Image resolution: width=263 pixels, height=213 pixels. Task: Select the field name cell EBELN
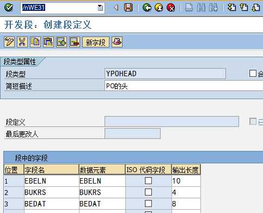(x=51, y=181)
